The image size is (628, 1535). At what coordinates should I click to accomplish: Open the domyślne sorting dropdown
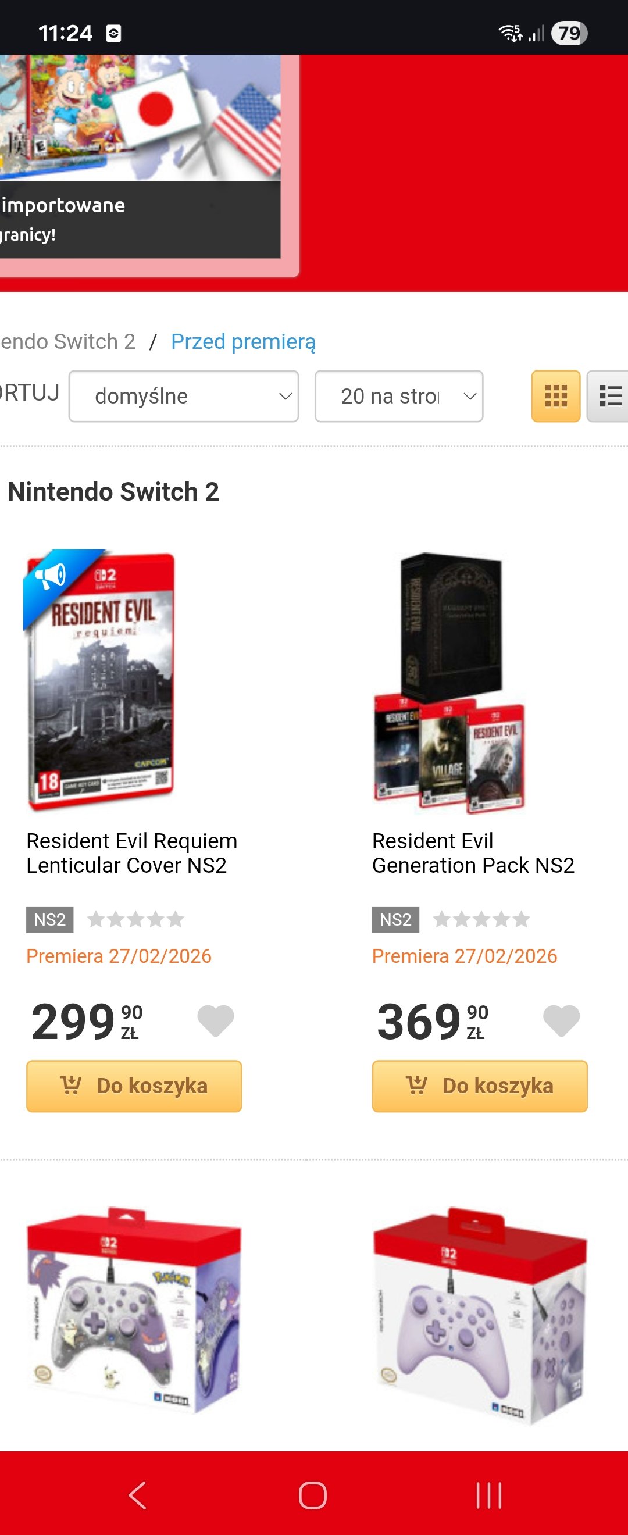184,397
